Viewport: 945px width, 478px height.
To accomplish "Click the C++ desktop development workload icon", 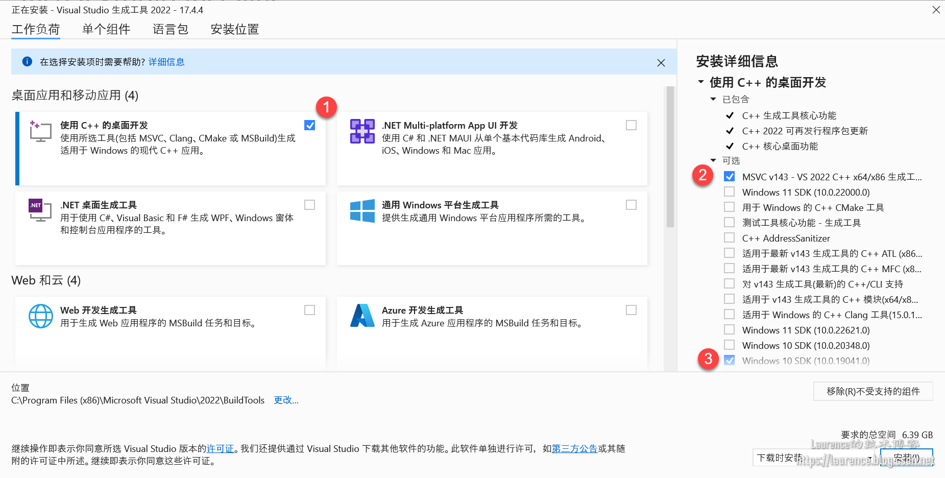I will click(x=40, y=131).
